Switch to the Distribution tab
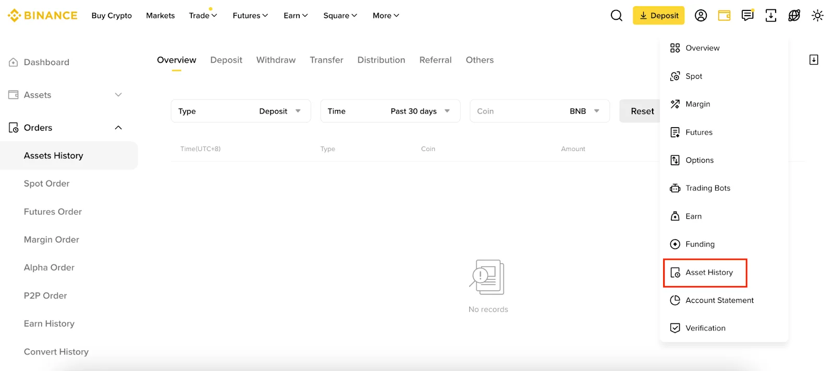 (x=381, y=60)
